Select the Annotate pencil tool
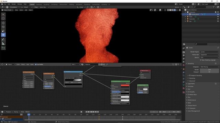Screen dimensions: 220x123 point(3,40)
